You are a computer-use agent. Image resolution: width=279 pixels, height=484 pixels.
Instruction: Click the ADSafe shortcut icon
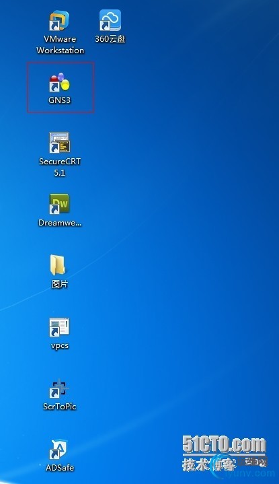click(x=58, y=450)
